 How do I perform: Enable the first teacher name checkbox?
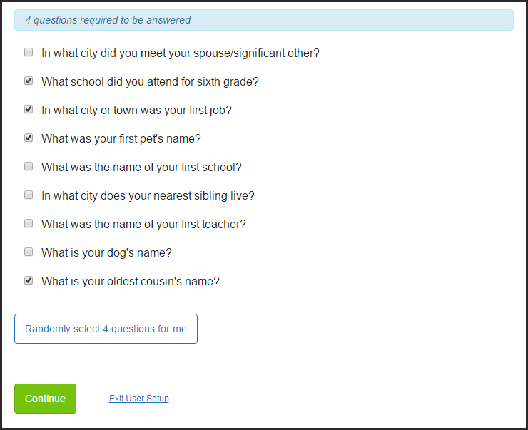29,223
